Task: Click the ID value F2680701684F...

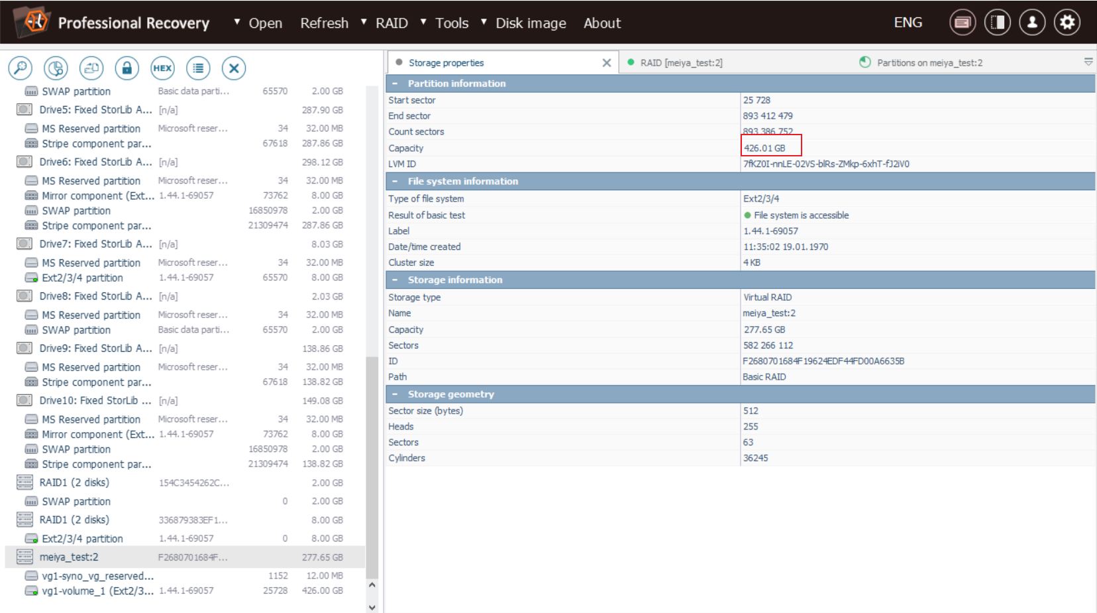Action: [823, 361]
